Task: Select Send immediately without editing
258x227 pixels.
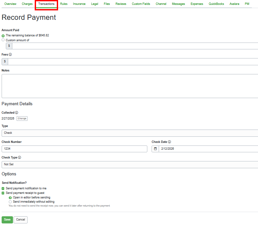Action: point(10,202)
